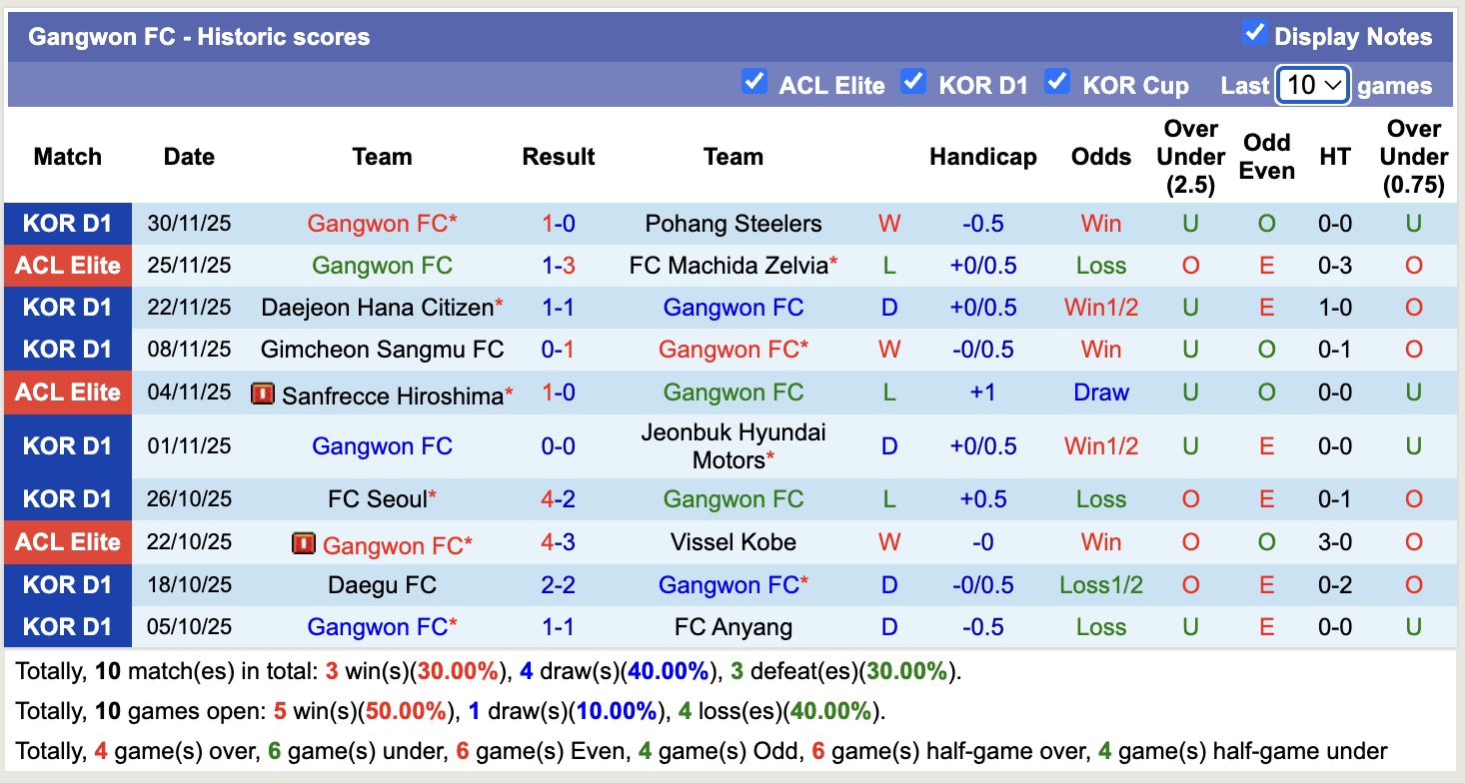1465x783 pixels.
Task: Uncheck the ACL Elite filter checkbox
Action: (754, 82)
